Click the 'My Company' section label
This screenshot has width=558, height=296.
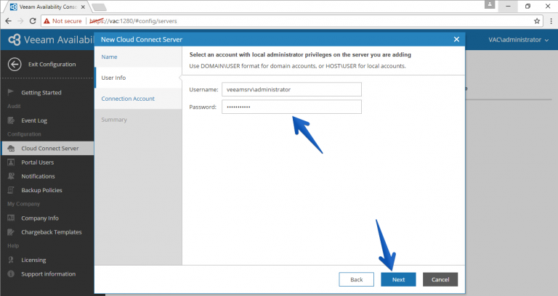click(23, 204)
